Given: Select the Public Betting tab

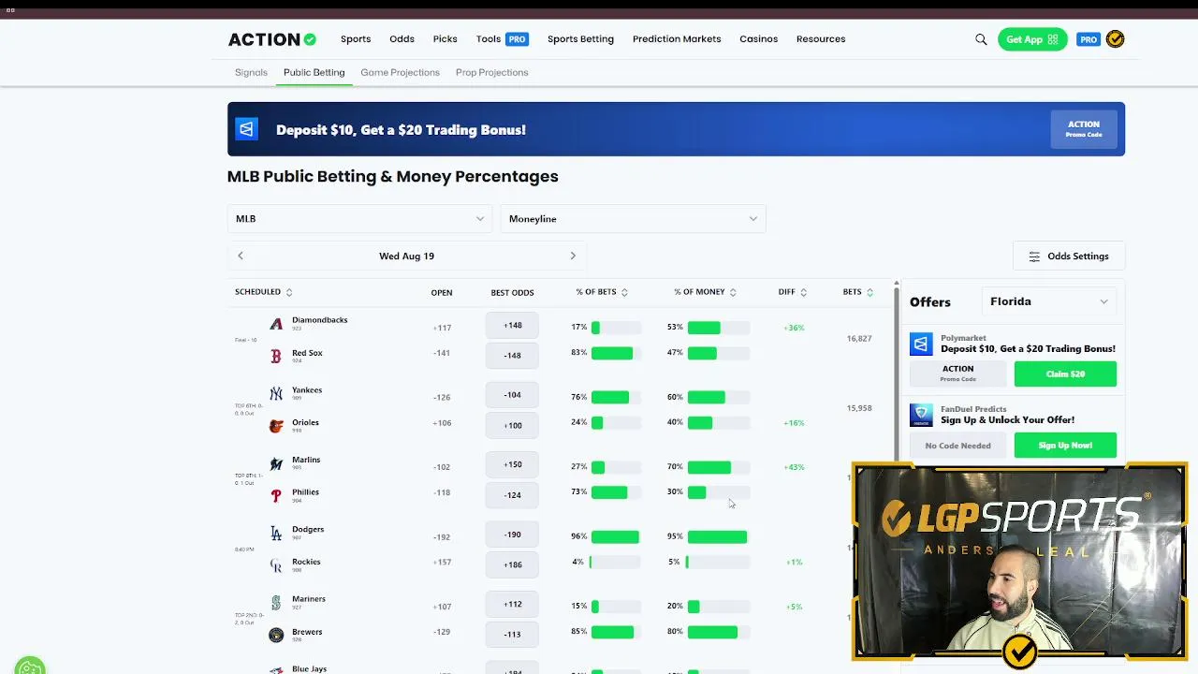Looking at the screenshot, I should click(x=314, y=72).
